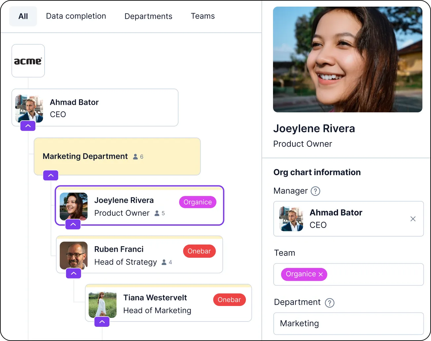Screen dimensions: 431x341
Task: Switch to the Data completion tab
Action: click(76, 16)
